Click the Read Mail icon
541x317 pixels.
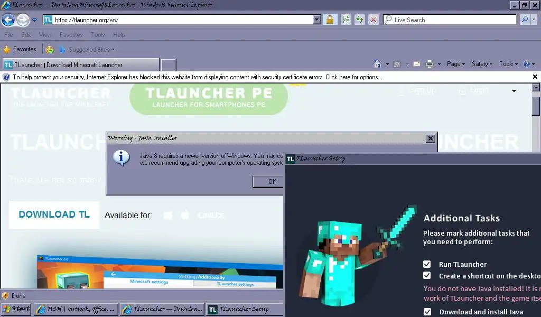click(417, 64)
